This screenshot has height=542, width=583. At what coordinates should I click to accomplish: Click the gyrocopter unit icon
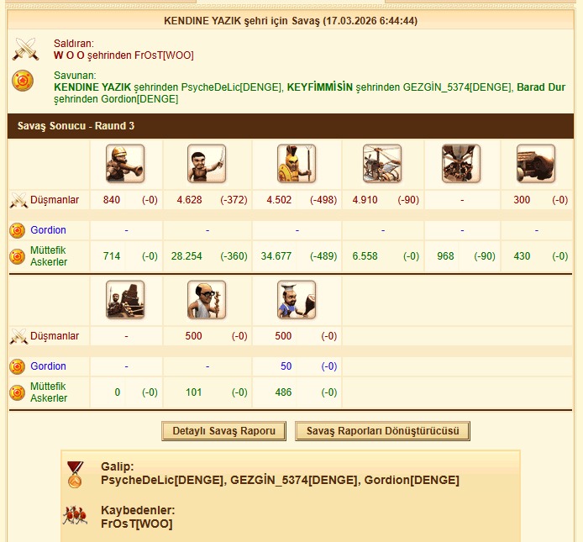tap(382, 164)
